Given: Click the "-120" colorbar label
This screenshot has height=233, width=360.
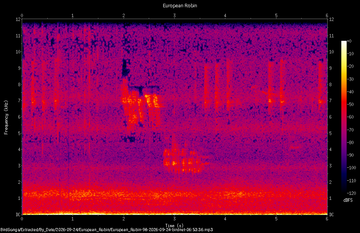Looking at the screenshot, I should pos(351,193).
